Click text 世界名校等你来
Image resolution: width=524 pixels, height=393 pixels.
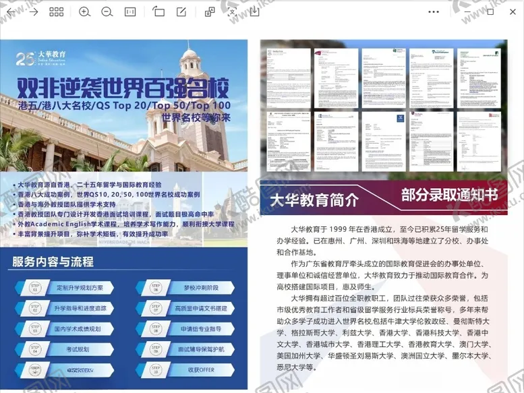(196, 117)
